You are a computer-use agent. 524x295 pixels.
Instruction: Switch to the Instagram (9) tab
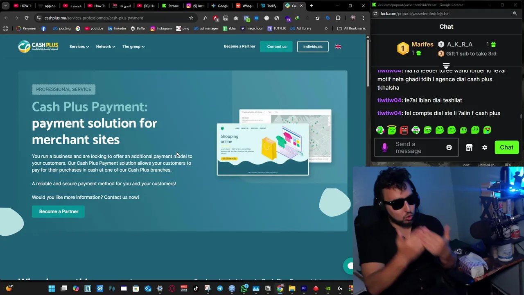pos(195,6)
